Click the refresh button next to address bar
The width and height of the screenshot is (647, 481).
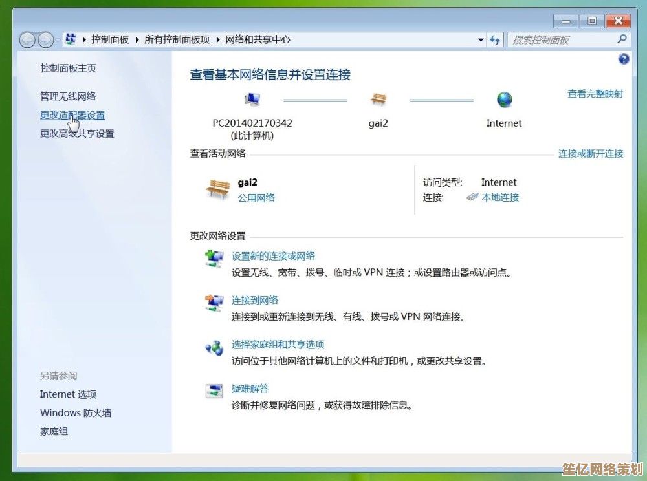pyautogui.click(x=496, y=40)
